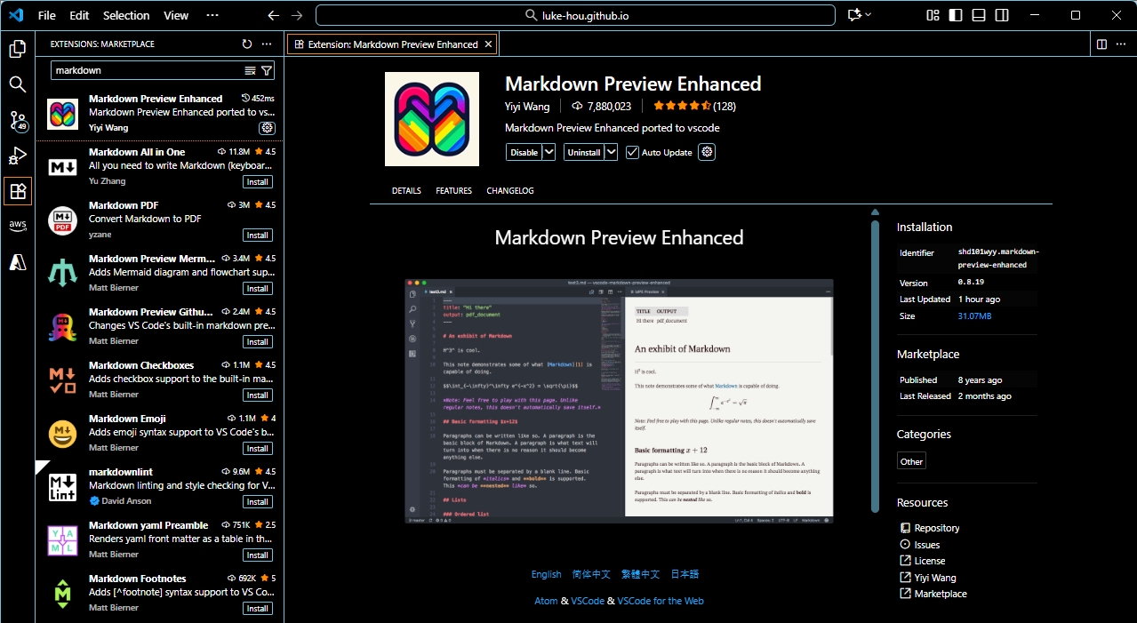Install the Markdown All in One extension
This screenshot has height=623, width=1137.
[x=257, y=181]
